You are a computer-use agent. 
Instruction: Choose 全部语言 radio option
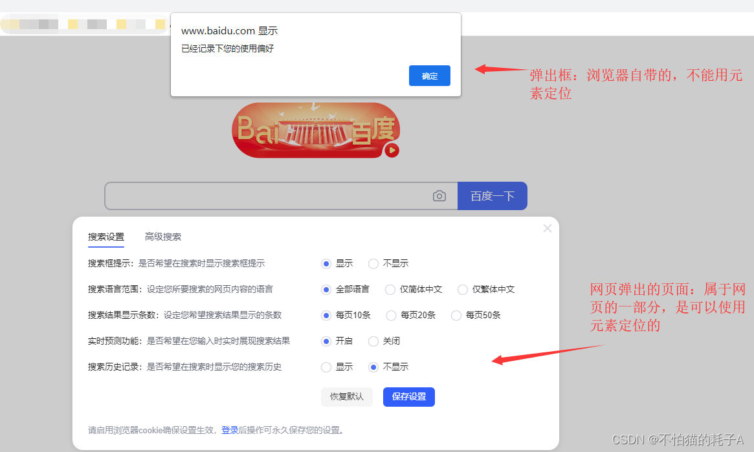point(326,290)
